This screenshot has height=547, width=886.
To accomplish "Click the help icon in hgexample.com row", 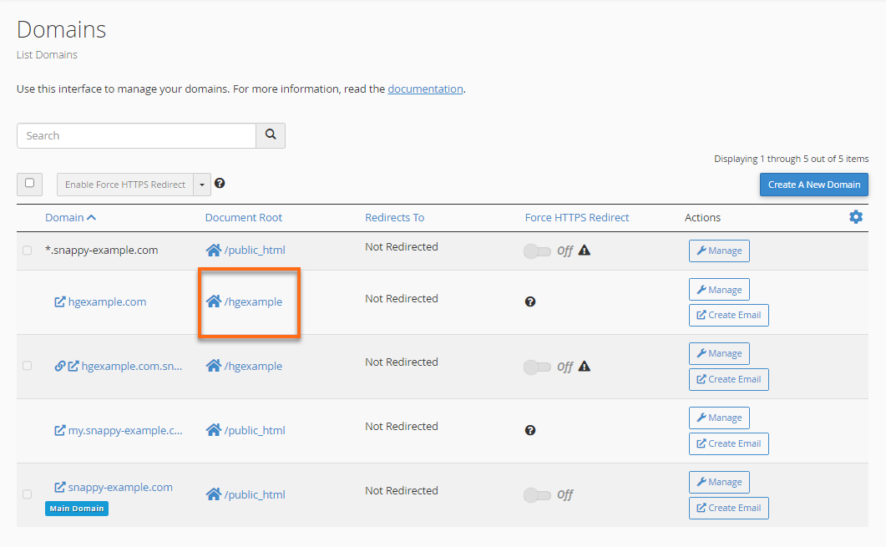I will (x=530, y=301).
